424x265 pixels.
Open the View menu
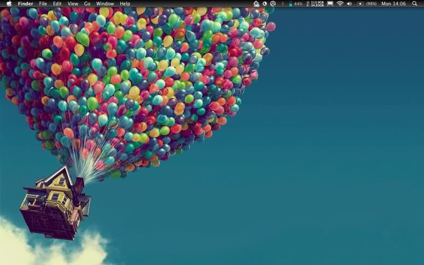(x=73, y=4)
